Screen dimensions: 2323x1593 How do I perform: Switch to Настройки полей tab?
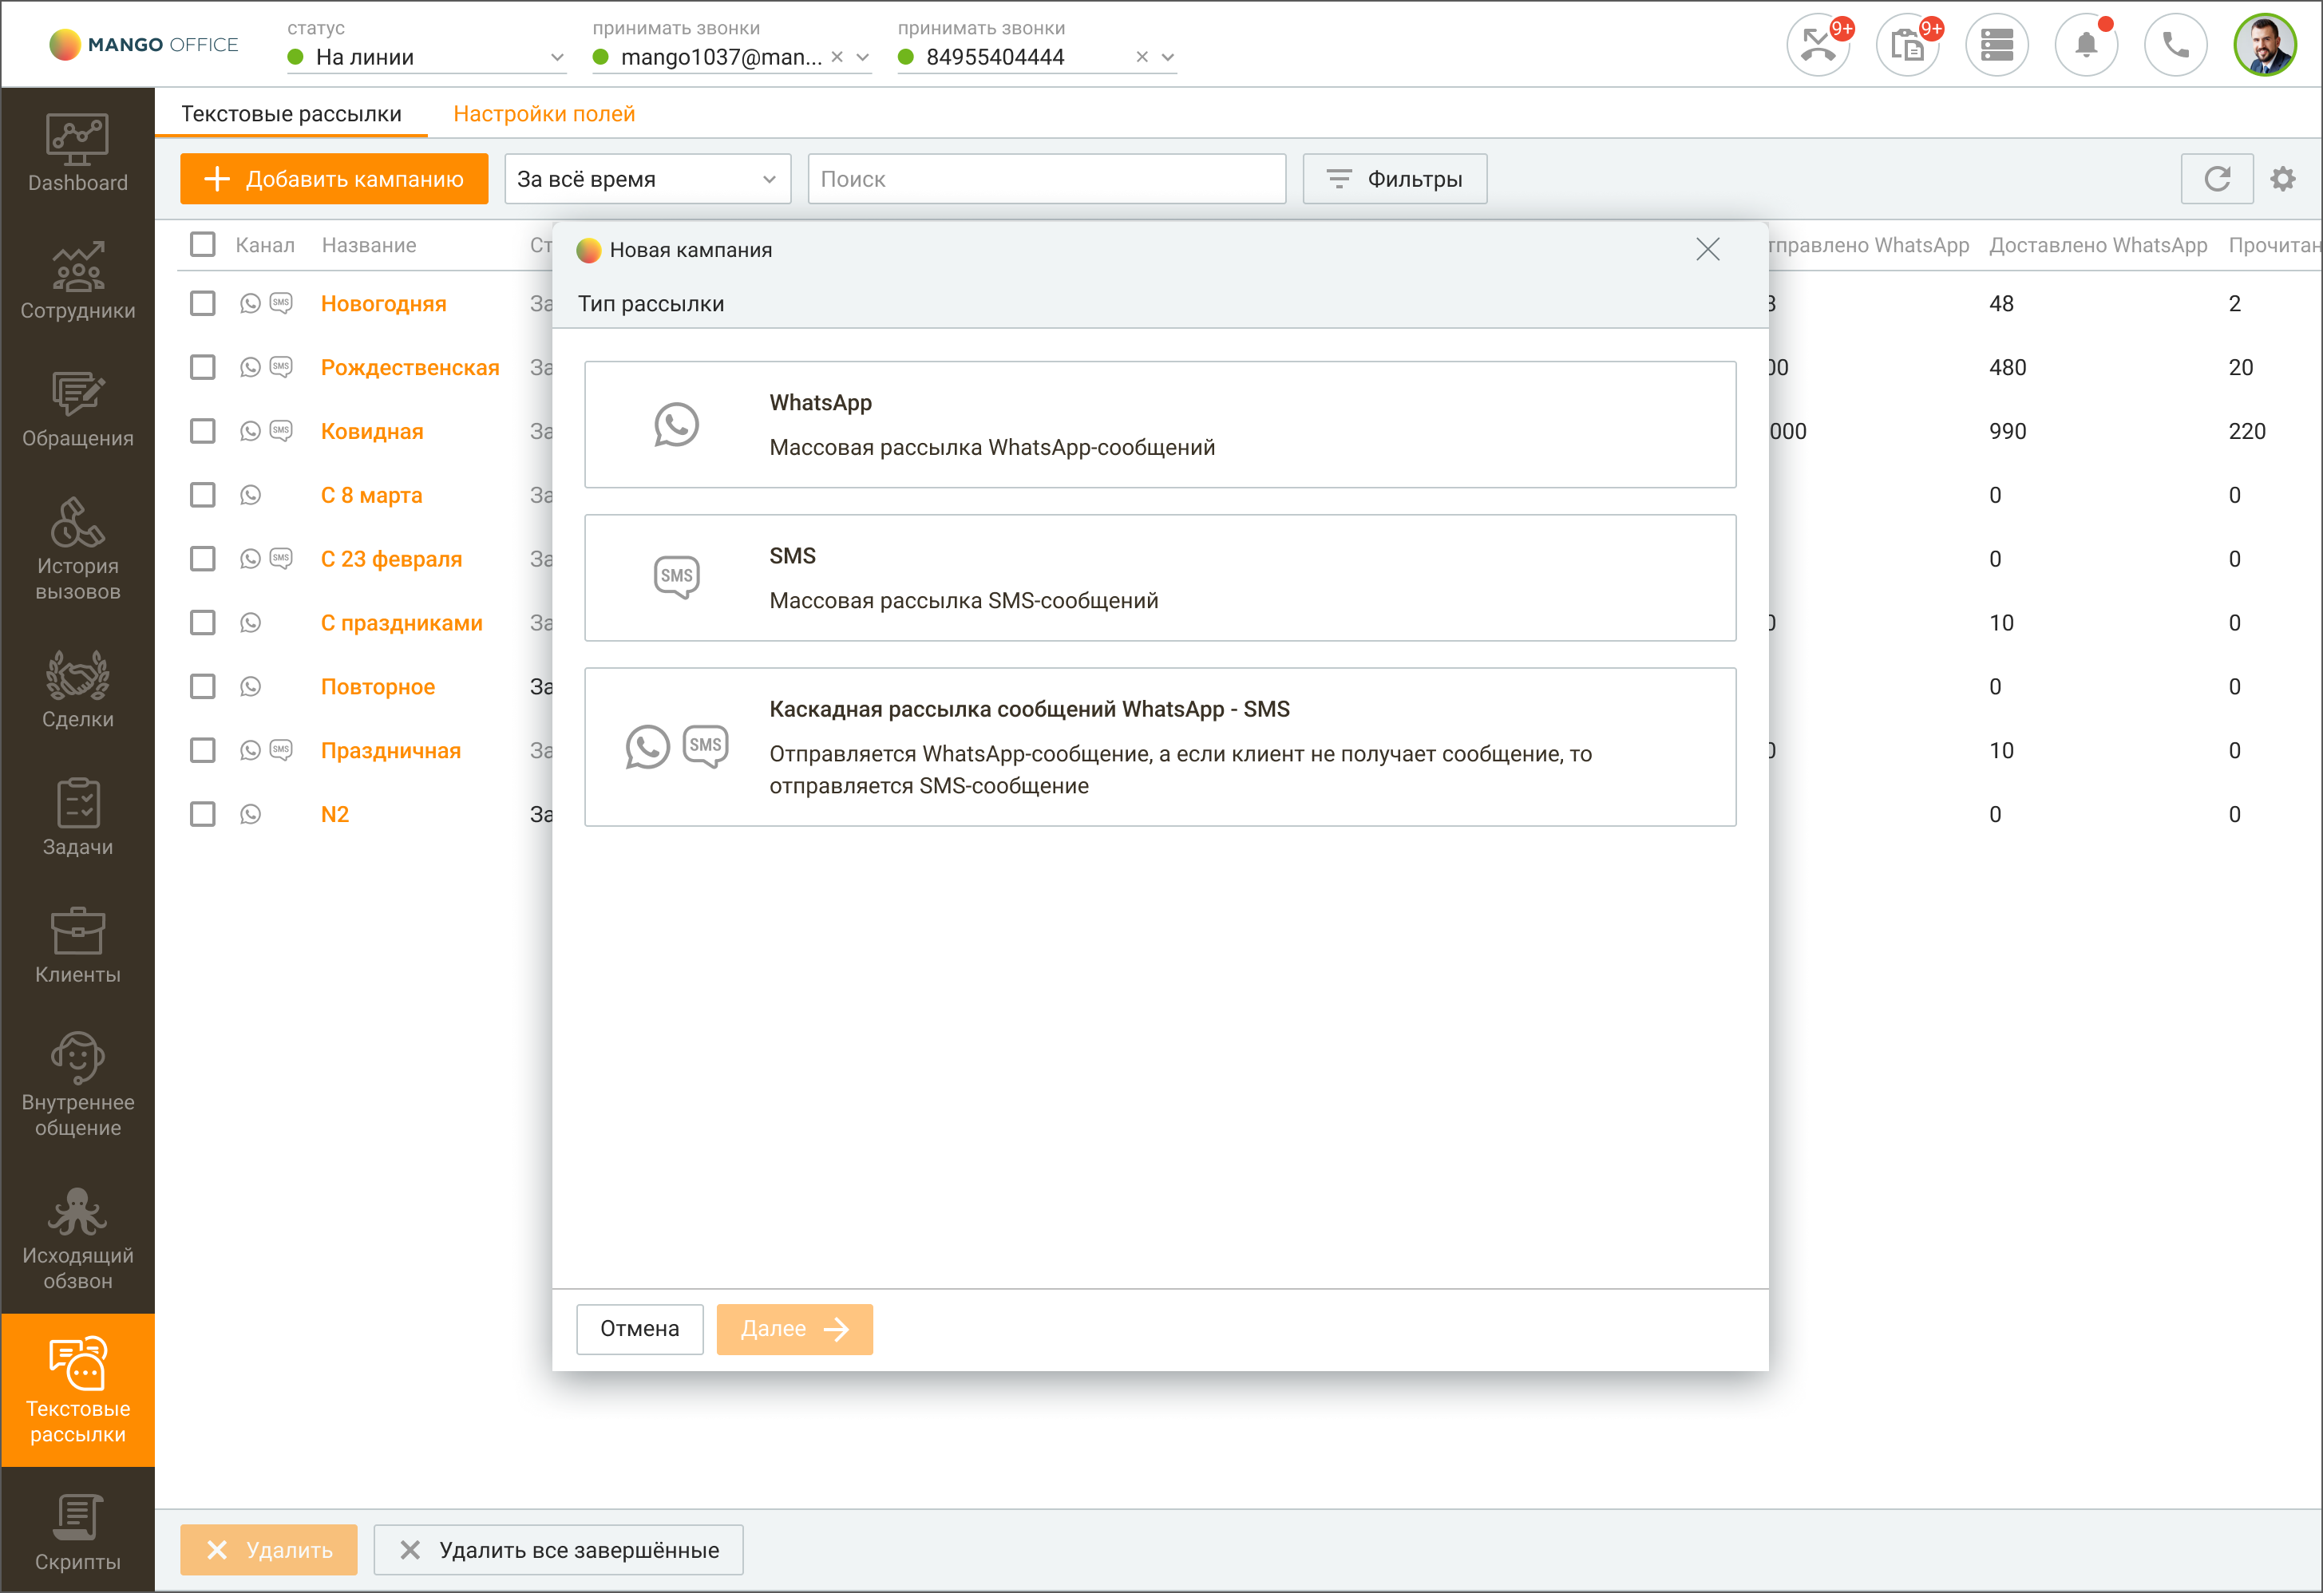pyautogui.click(x=544, y=114)
